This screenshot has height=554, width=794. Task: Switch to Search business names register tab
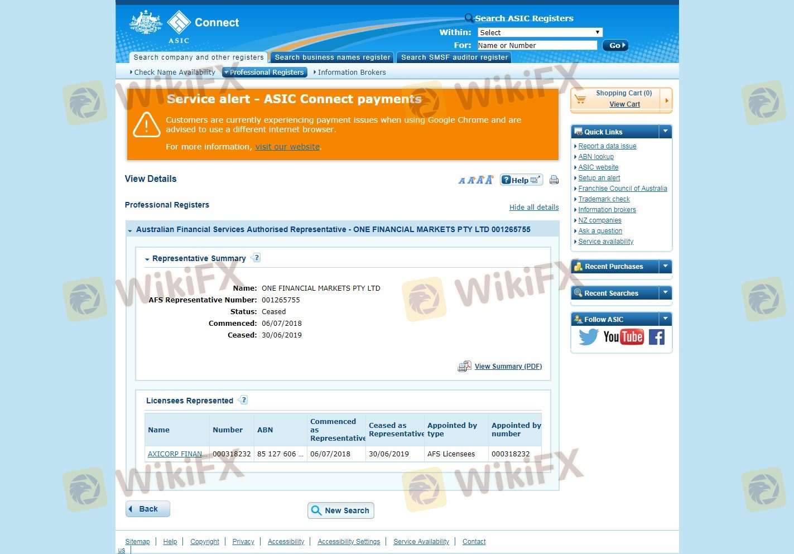333,57
